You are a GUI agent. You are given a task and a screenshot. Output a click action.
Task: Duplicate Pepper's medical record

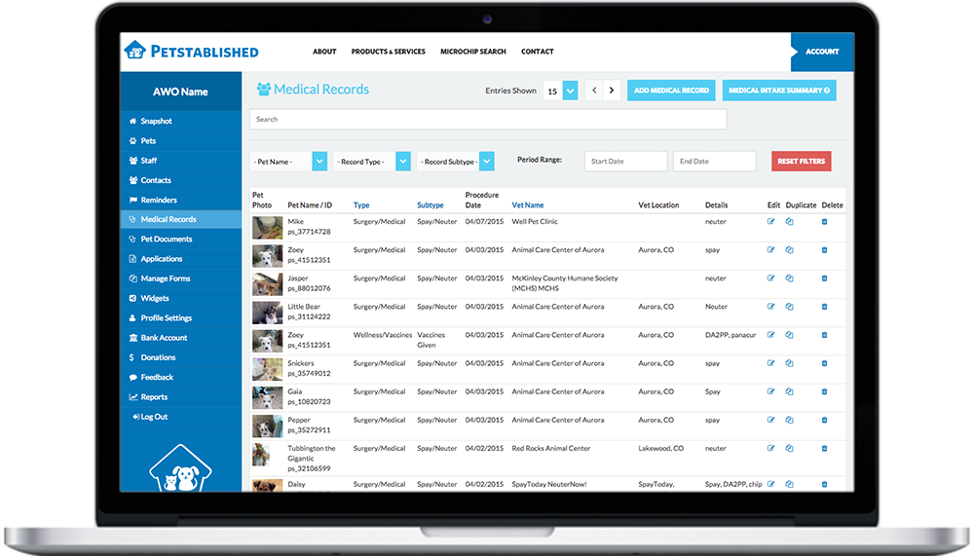tap(790, 420)
